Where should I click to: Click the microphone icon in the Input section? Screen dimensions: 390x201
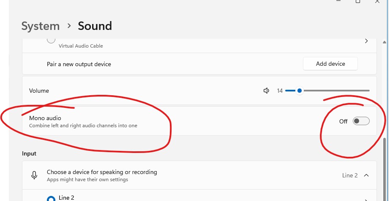pyautogui.click(x=34, y=175)
